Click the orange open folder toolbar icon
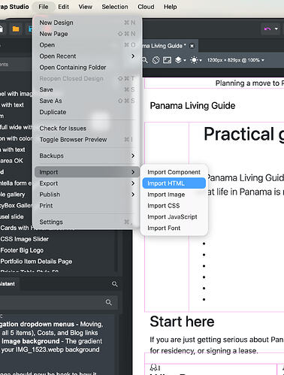284x375 pixels. click(16, 29)
